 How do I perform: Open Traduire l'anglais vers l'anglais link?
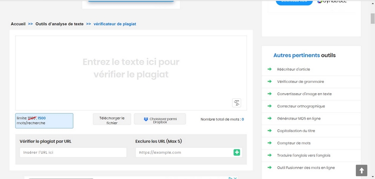(303, 156)
